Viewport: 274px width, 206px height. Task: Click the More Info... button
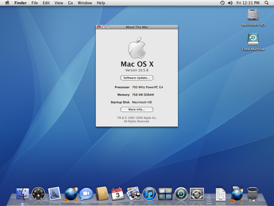tap(137, 109)
